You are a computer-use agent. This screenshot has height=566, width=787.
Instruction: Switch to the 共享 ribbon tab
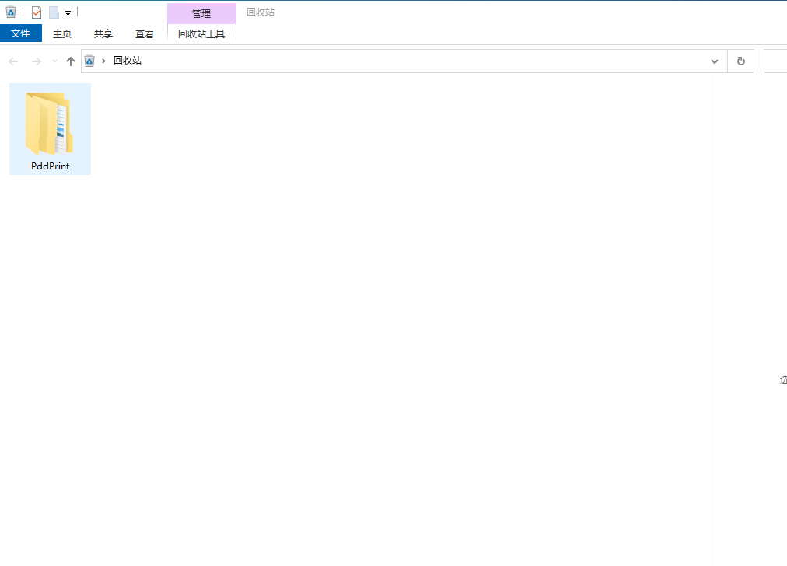(103, 33)
